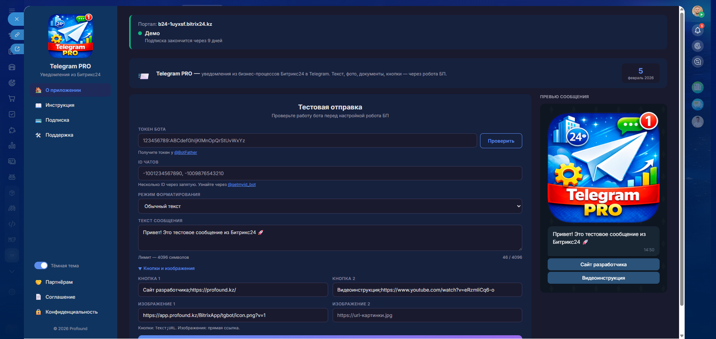Focus the 'Изображение 1' URL field
The height and width of the screenshot is (339, 716).
233,315
